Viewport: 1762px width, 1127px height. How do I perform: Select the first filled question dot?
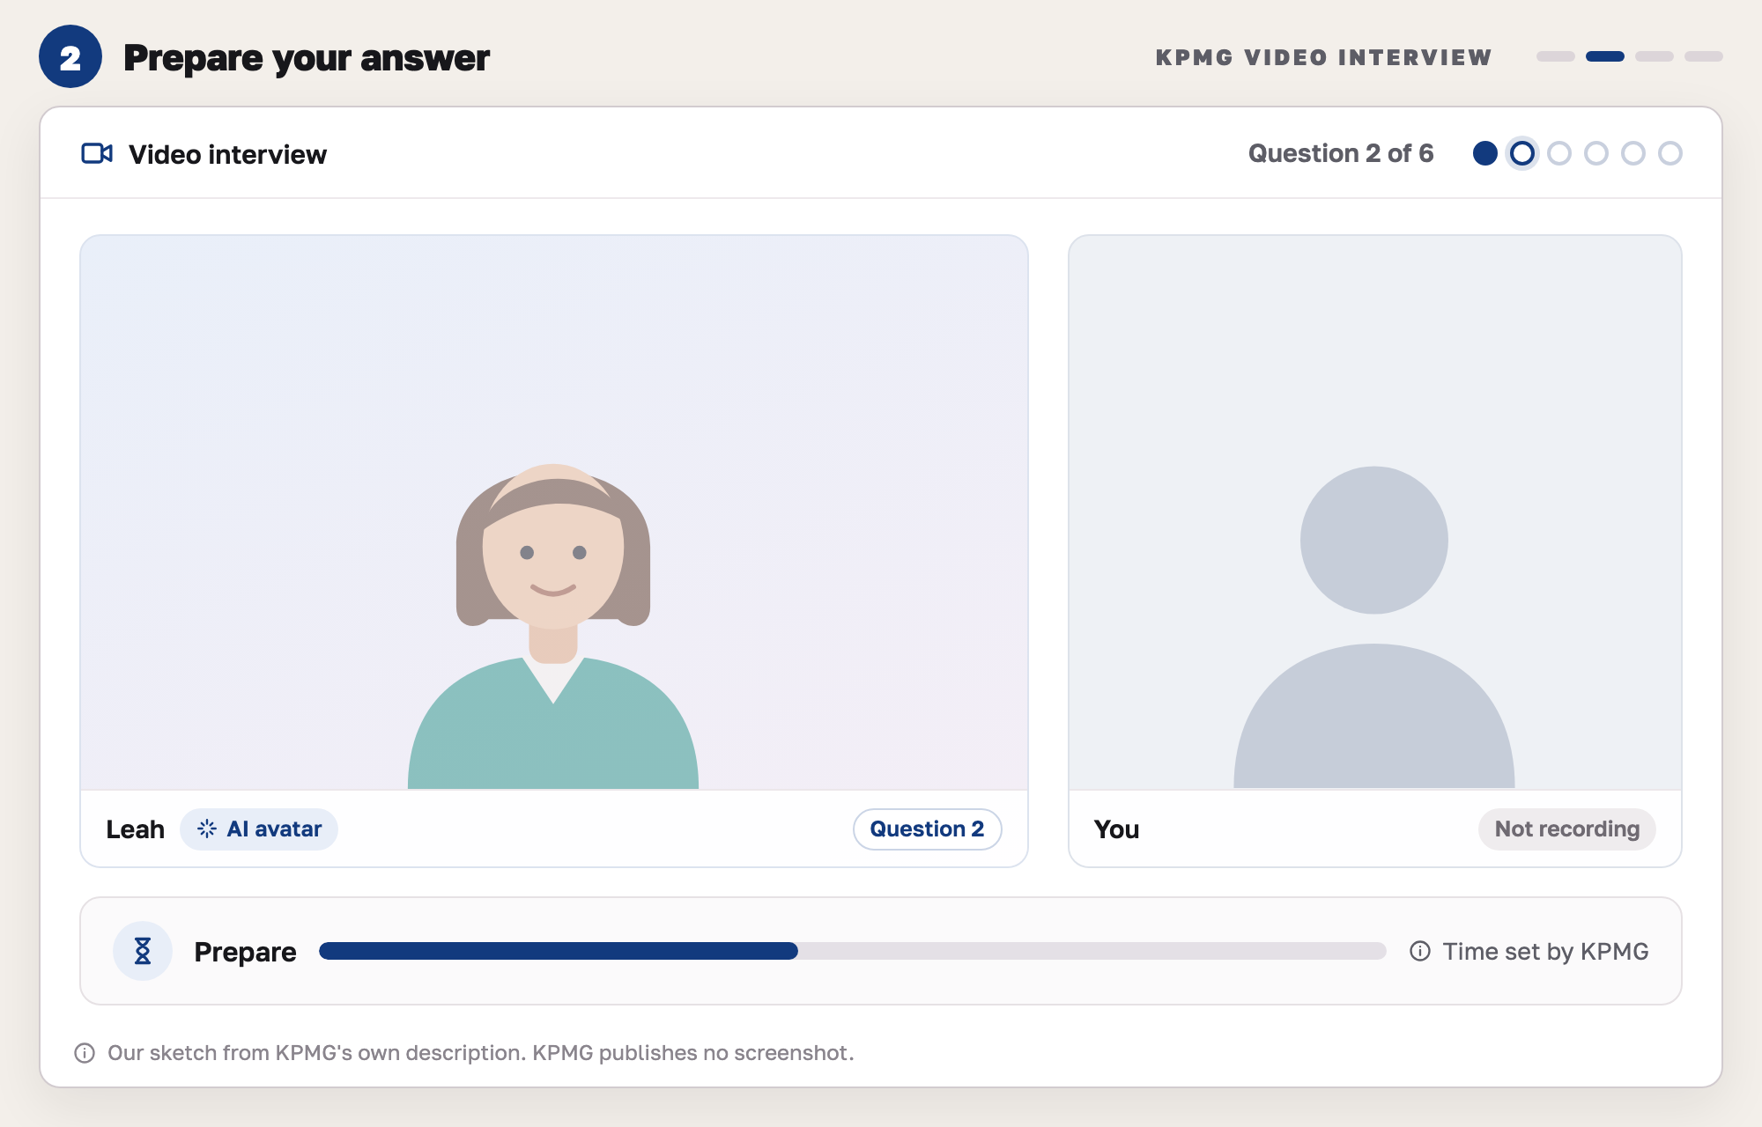[x=1485, y=153]
